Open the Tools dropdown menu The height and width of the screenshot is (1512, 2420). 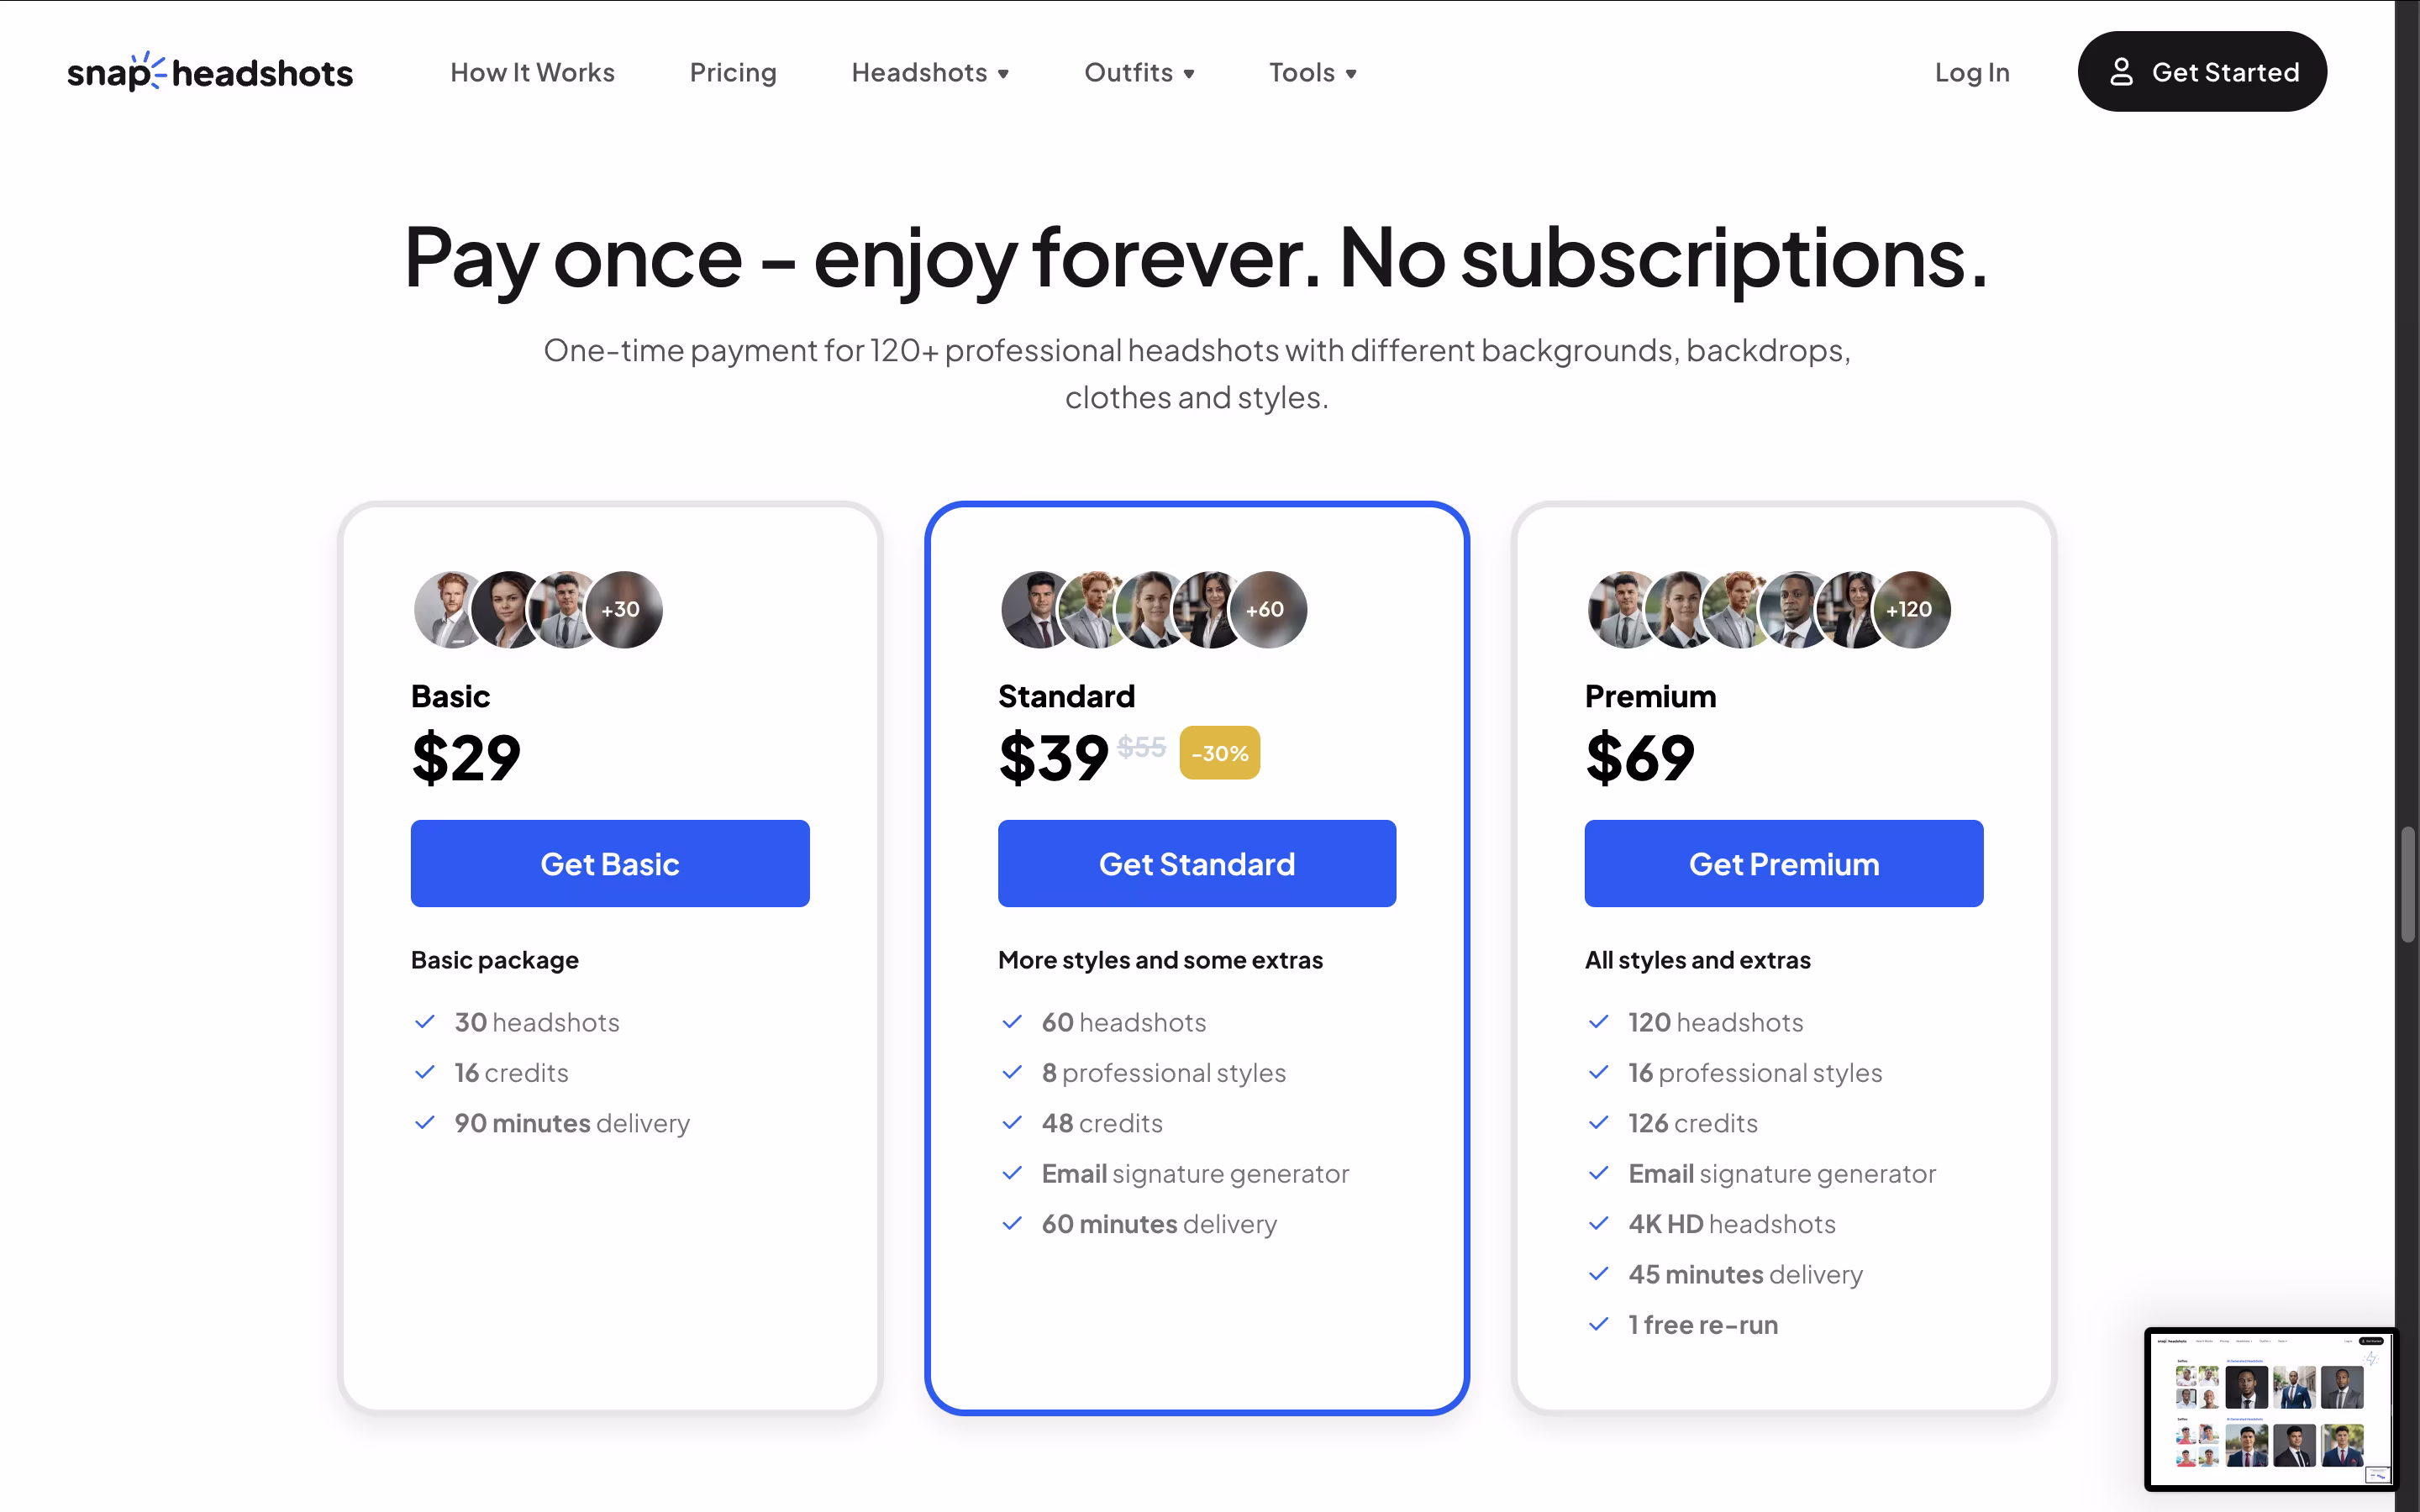click(1312, 72)
